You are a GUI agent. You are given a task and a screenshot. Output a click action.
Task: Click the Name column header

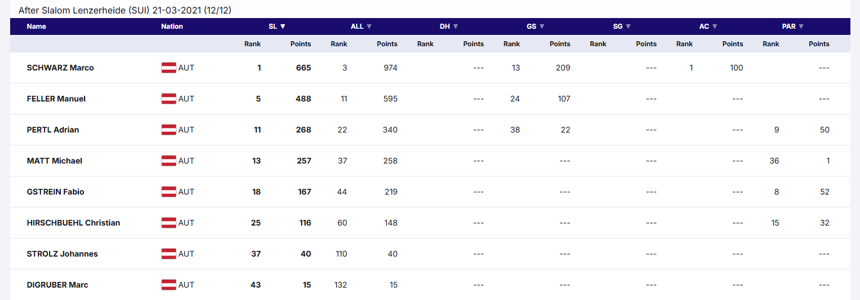click(37, 27)
